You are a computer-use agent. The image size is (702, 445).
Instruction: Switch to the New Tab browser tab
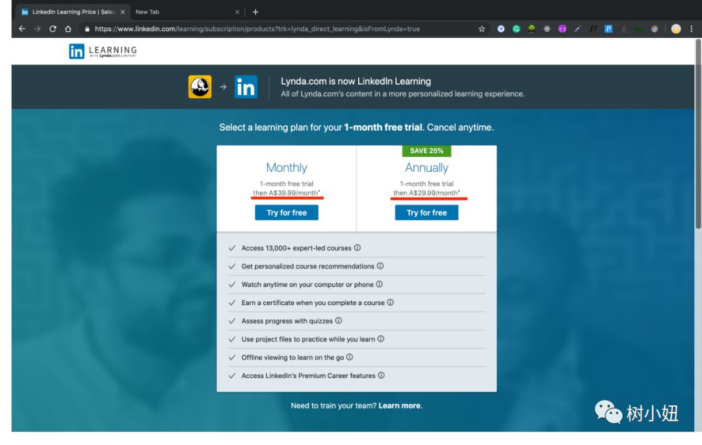coord(188,12)
